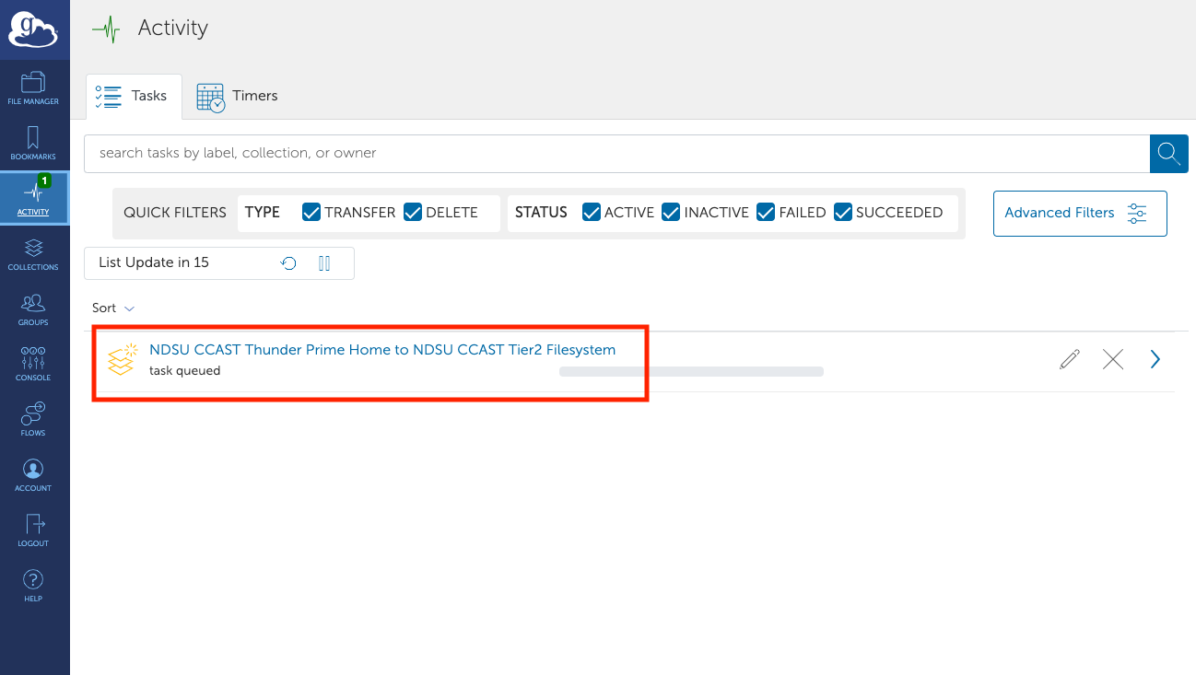The image size is (1196, 675).
Task: Click the Activity pulse header icon
Action: pos(107,29)
